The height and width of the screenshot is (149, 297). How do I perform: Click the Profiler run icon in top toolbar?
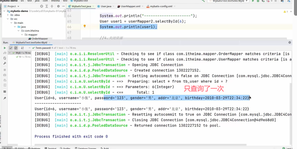268,1
